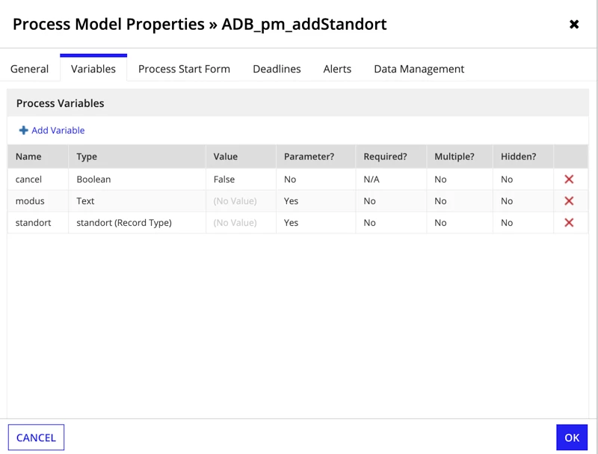Screen dimensions: 598x454
Task: Click the blue plus icon for adding variable
Action: coord(24,130)
